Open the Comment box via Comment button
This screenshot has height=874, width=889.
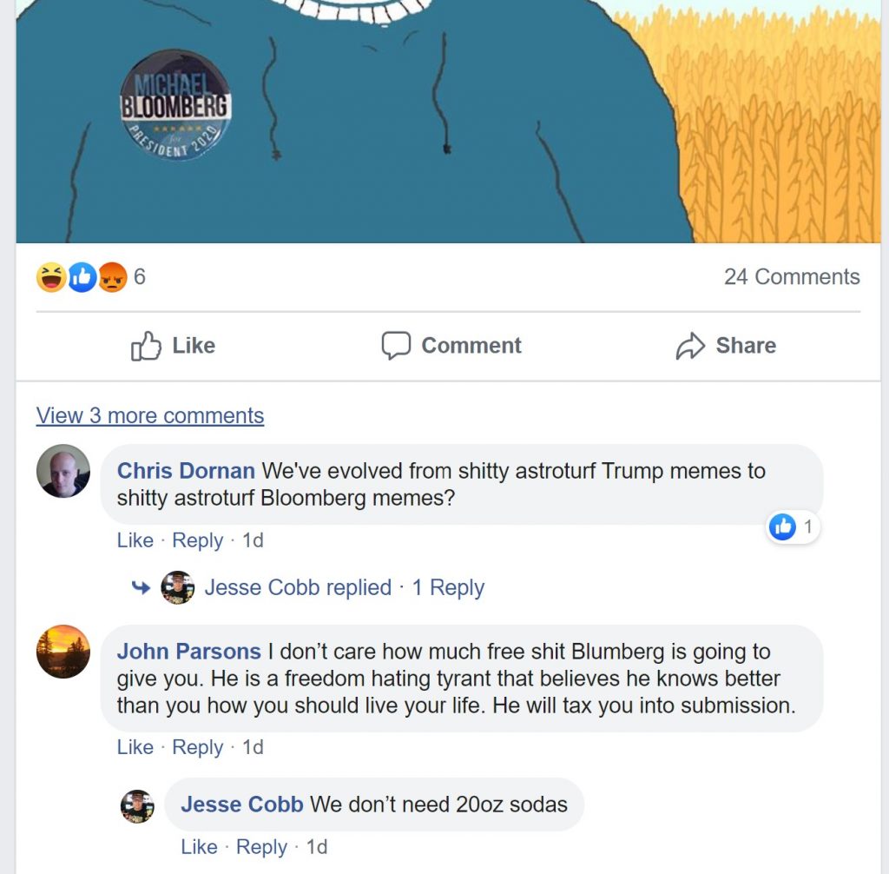451,346
